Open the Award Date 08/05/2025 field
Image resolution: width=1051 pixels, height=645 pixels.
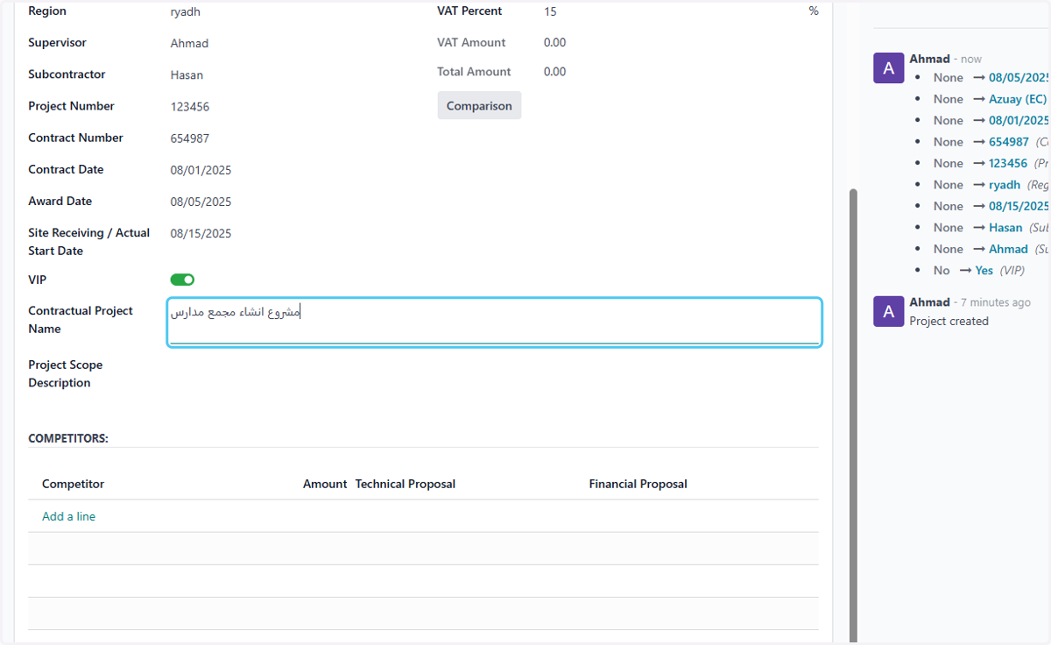tap(201, 202)
